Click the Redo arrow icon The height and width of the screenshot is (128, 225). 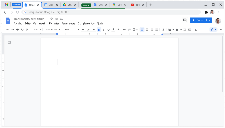13,30
